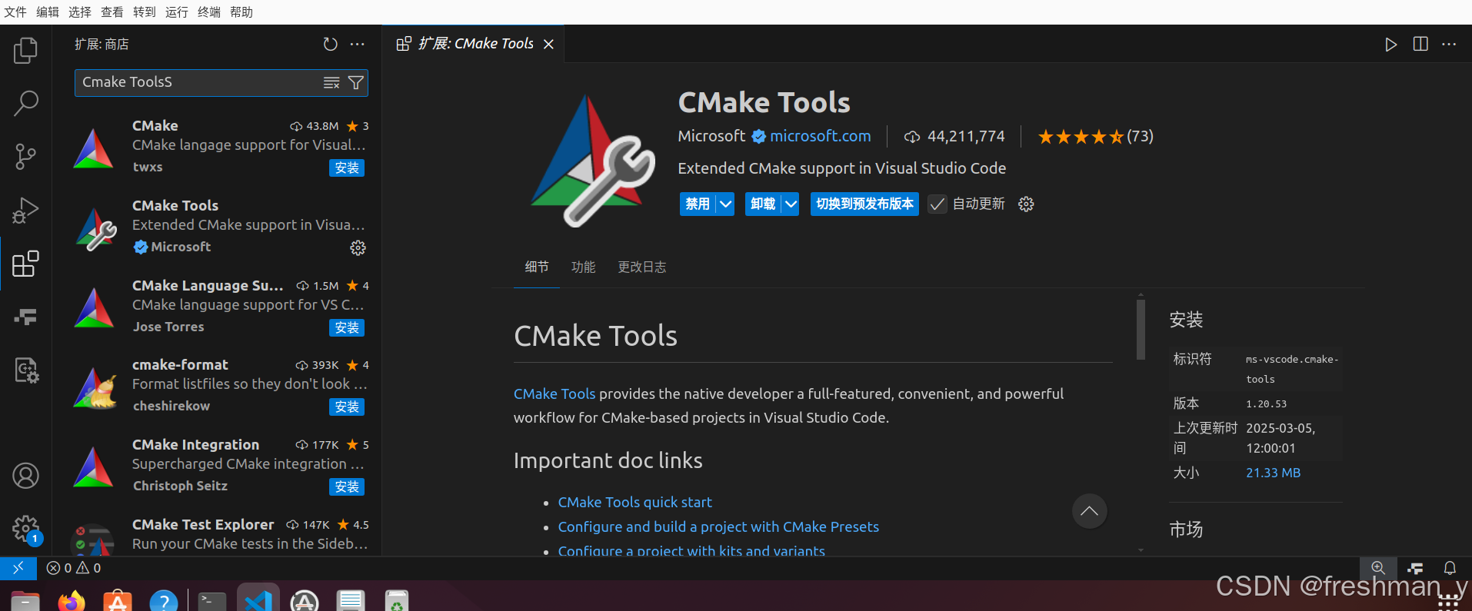The height and width of the screenshot is (611, 1472).
Task: Open Ubuntu Software from the dock
Action: (118, 601)
